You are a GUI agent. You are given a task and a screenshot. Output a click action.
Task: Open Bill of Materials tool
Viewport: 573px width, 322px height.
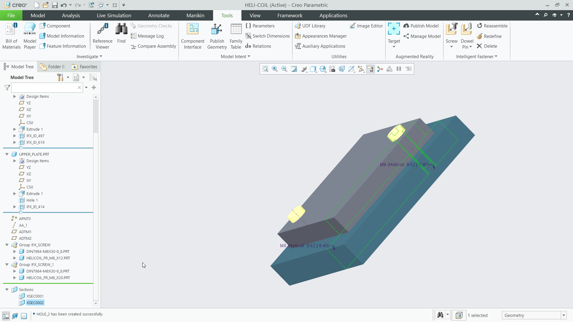coord(11,36)
